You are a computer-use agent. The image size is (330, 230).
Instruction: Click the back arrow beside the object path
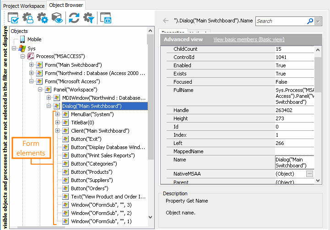click(166, 21)
